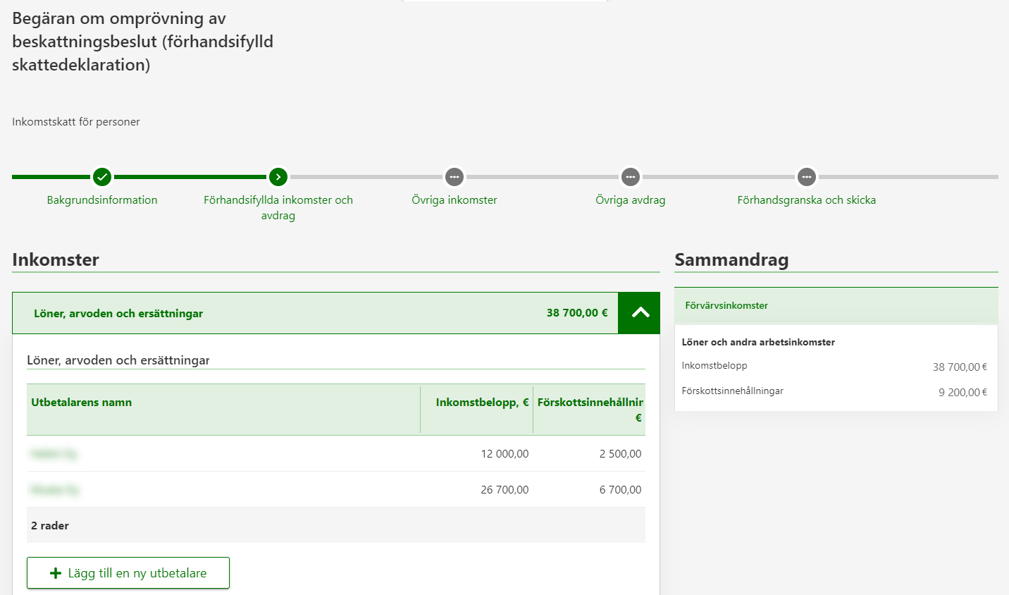Open the Bakgrundsinformation step label
The height and width of the screenshot is (595, 1009).
pyautogui.click(x=102, y=200)
